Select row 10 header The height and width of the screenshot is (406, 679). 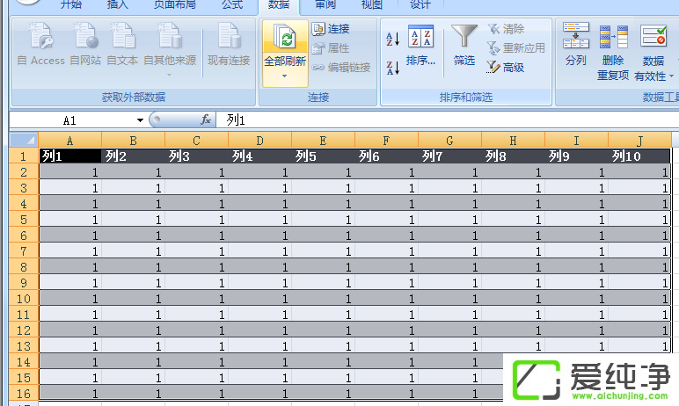(24, 299)
